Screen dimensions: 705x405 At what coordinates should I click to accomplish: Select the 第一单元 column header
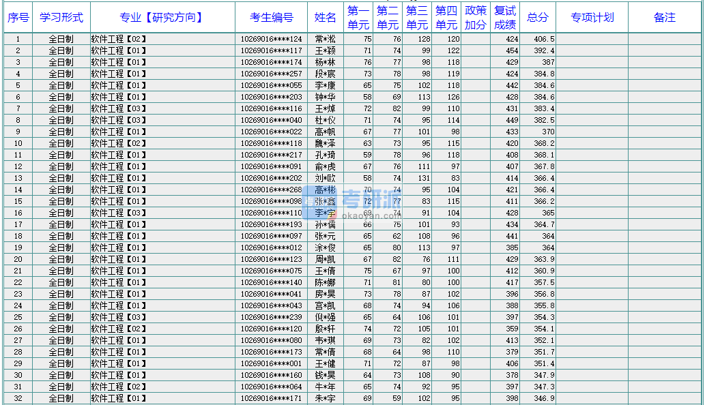[x=358, y=18]
